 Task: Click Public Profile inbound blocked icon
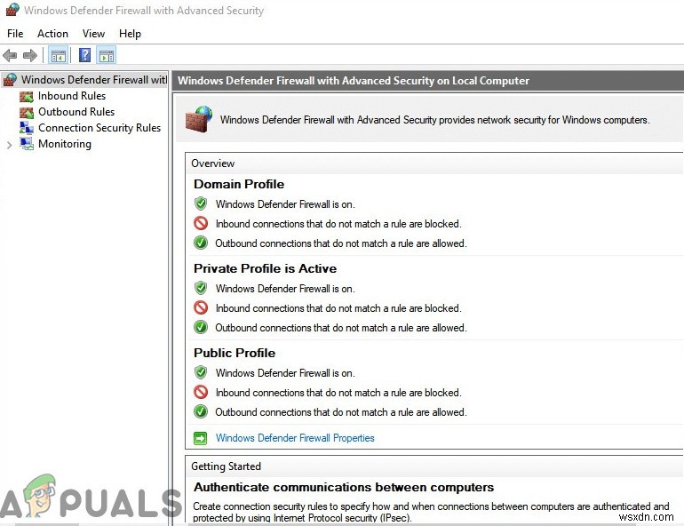pos(201,392)
